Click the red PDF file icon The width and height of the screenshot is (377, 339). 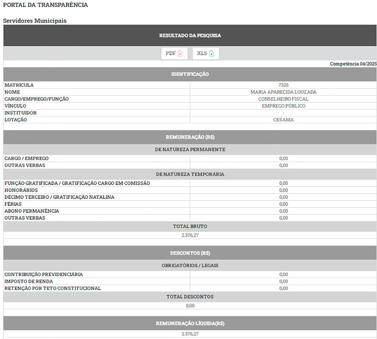click(x=180, y=54)
